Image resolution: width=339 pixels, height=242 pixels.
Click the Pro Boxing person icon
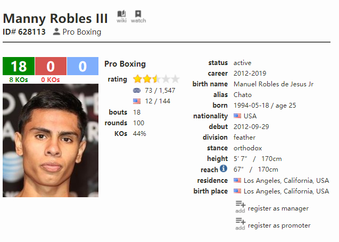coord(56,32)
